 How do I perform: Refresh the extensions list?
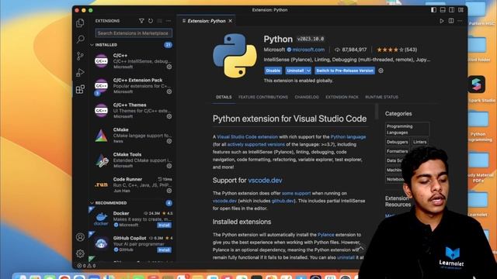[151, 21]
